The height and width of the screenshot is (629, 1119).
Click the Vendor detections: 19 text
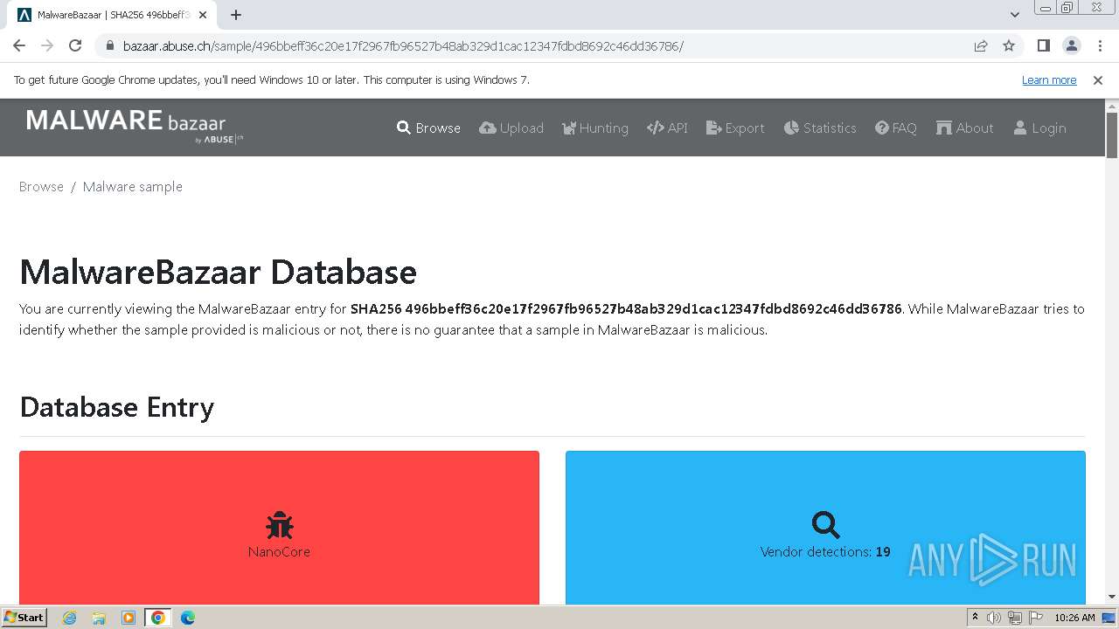tap(825, 552)
